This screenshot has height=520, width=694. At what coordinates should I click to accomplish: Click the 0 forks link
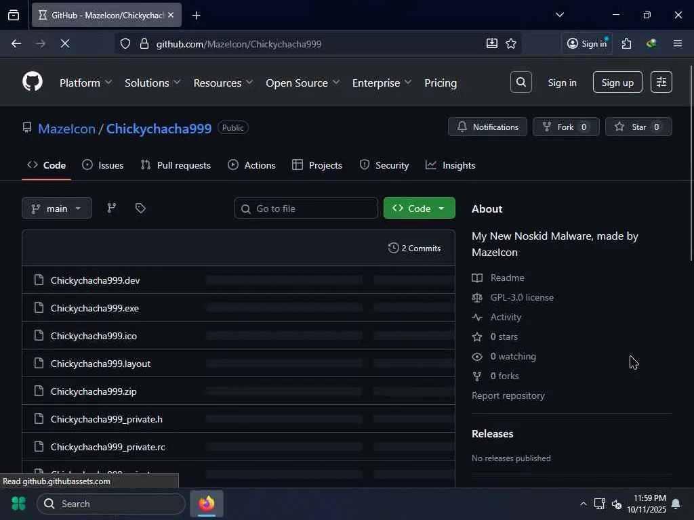pos(504,376)
